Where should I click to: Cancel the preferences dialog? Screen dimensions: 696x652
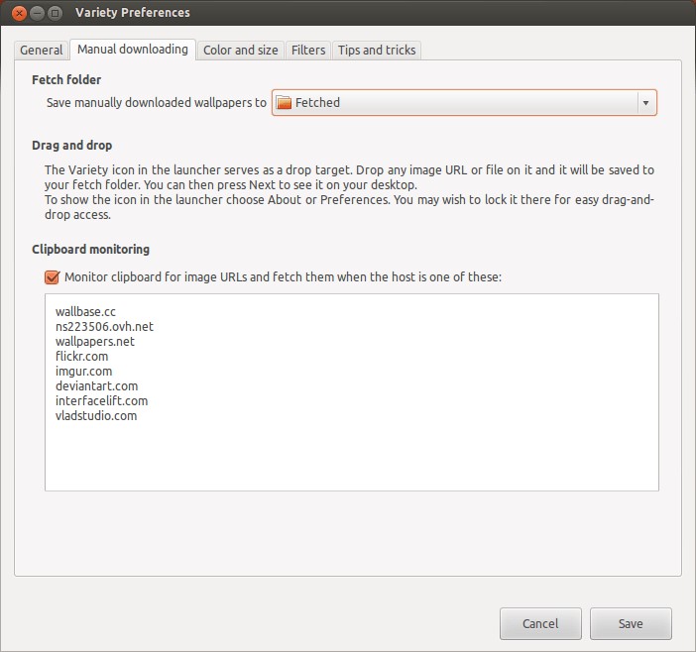[x=540, y=624]
